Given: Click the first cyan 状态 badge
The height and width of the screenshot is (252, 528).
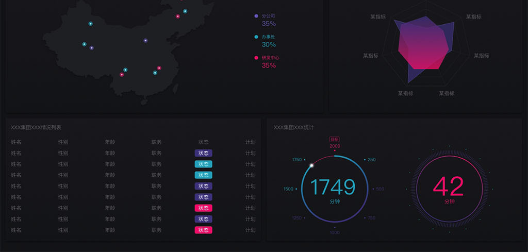Looking at the screenshot, I should coord(203,164).
